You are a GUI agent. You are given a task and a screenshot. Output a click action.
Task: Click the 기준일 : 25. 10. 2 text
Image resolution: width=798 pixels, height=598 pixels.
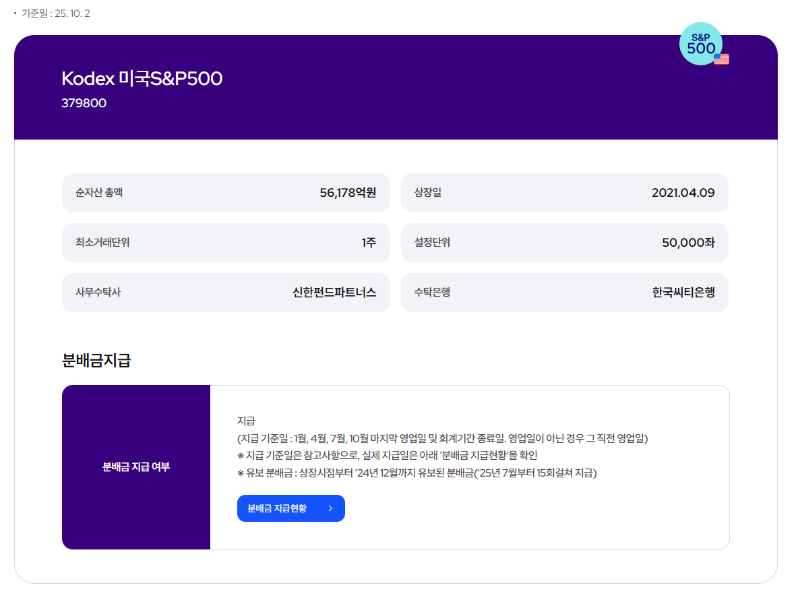(x=55, y=13)
